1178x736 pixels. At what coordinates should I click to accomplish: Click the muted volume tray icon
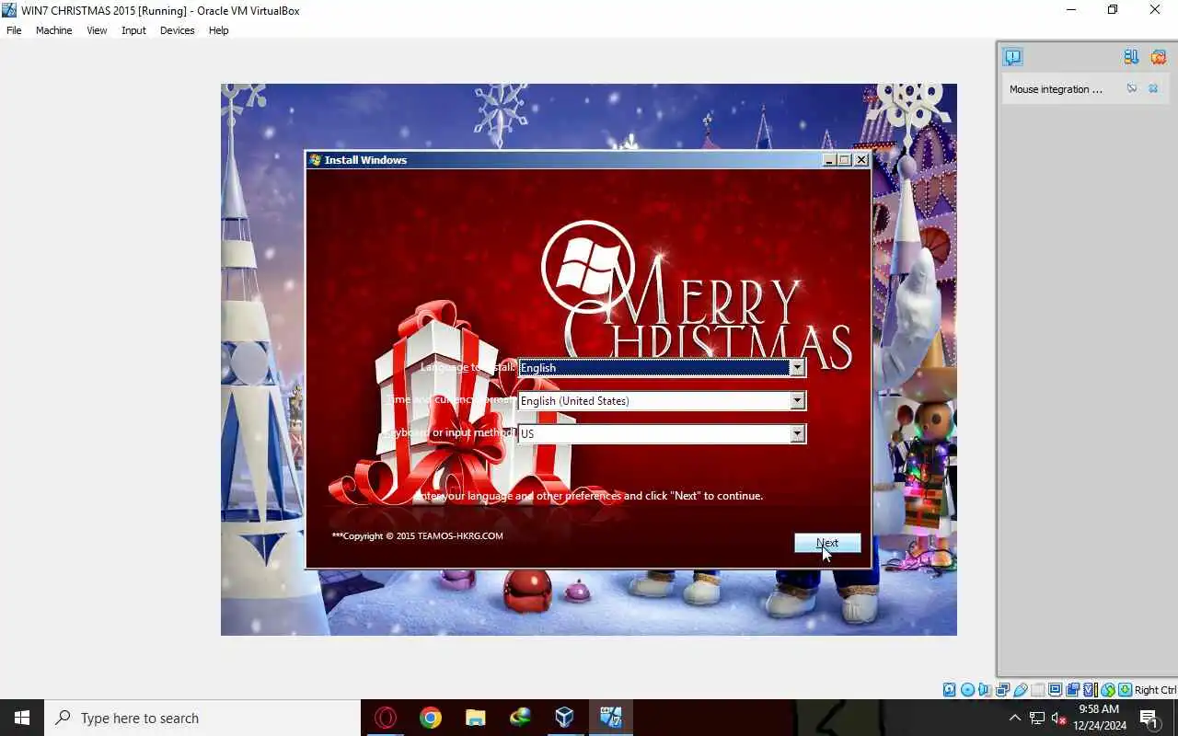pos(1058,719)
